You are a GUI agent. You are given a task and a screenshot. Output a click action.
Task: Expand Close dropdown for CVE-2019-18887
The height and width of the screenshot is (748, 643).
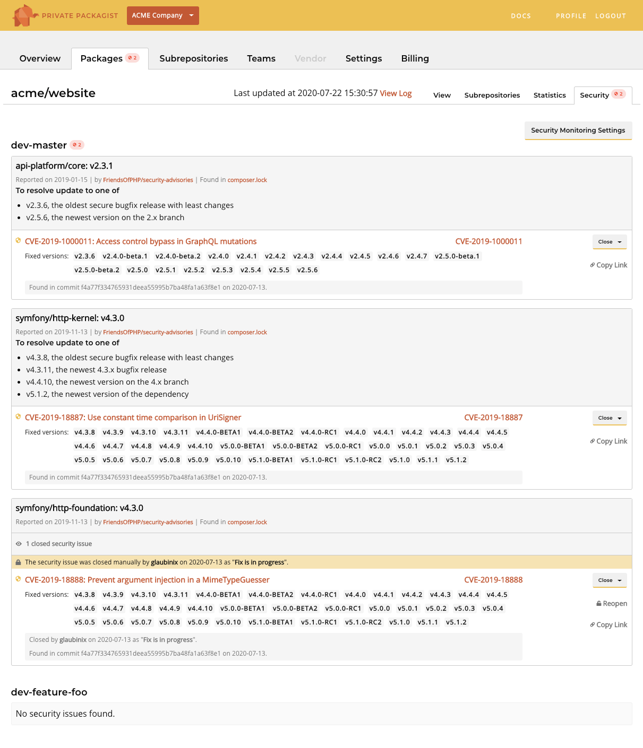pyautogui.click(x=610, y=418)
